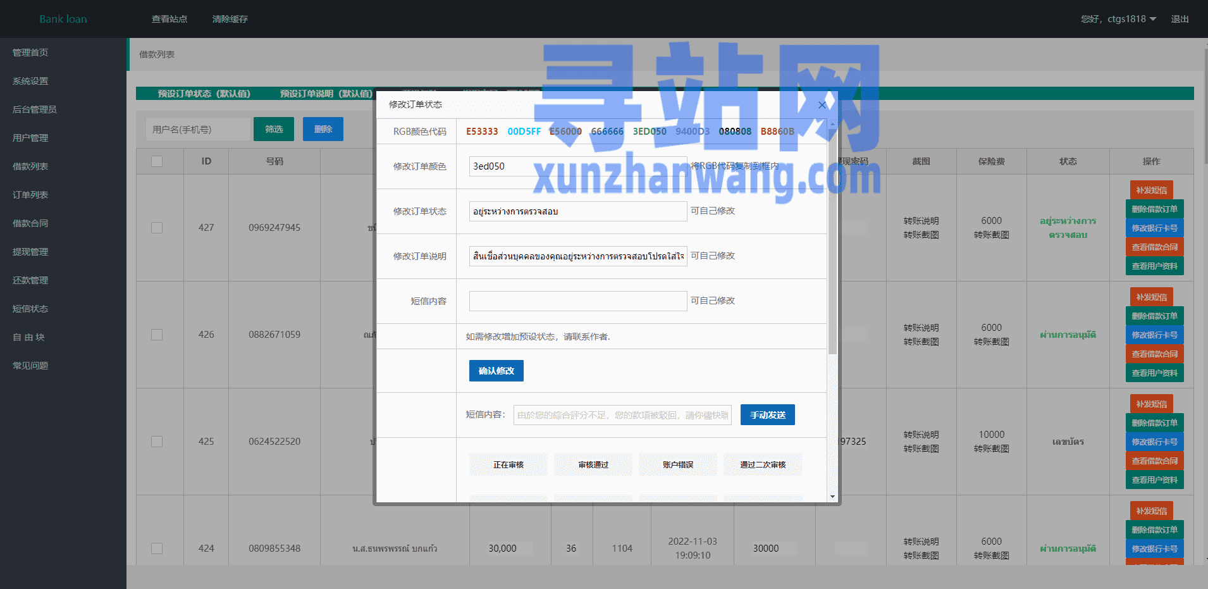Choose the 00D5FF cyan color code

524,132
